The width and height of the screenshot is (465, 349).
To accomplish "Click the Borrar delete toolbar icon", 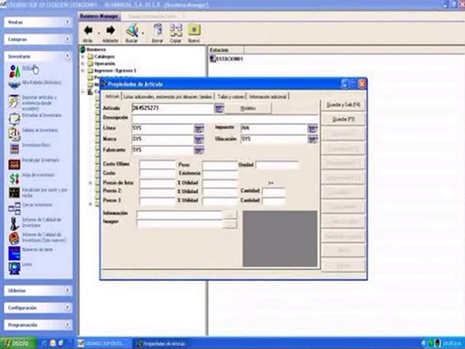I will (157, 30).
